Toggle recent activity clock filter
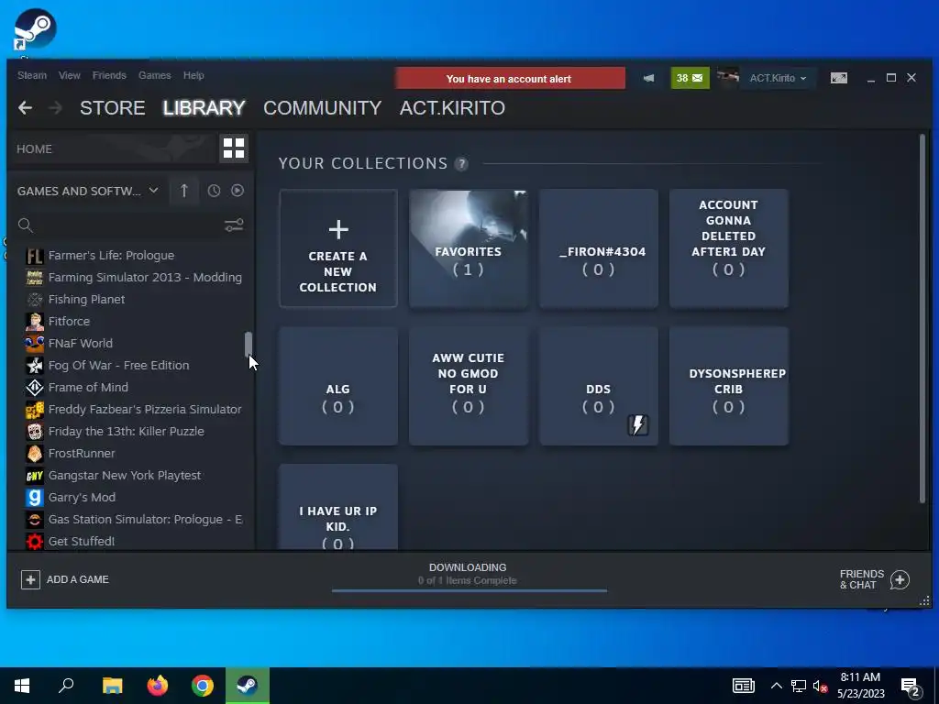 [214, 191]
